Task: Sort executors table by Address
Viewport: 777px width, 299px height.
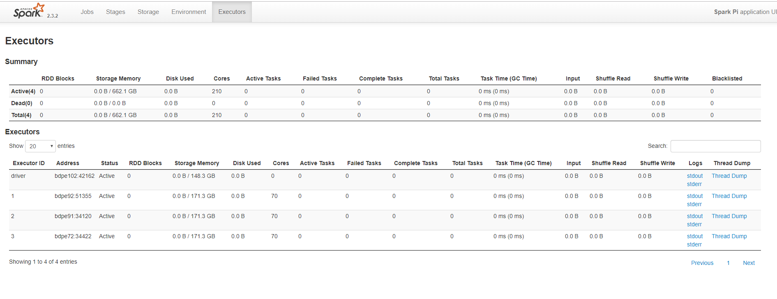Action: (x=68, y=163)
